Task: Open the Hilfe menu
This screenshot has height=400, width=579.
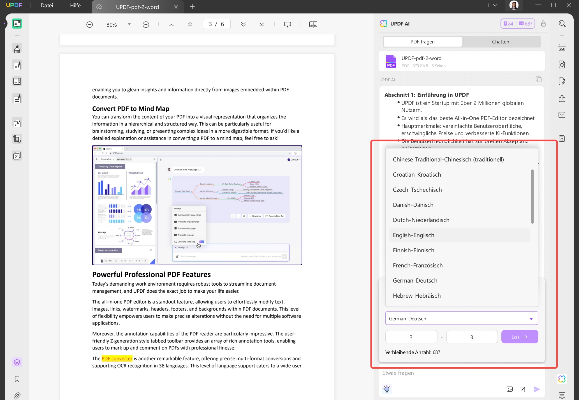Action: pyautogui.click(x=75, y=5)
